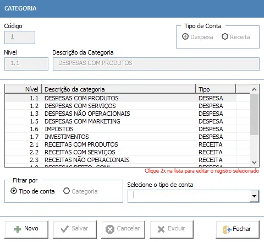This screenshot has width=264, height=242.
Task: Click the list scrollbar up arrow
Action: (254, 89)
